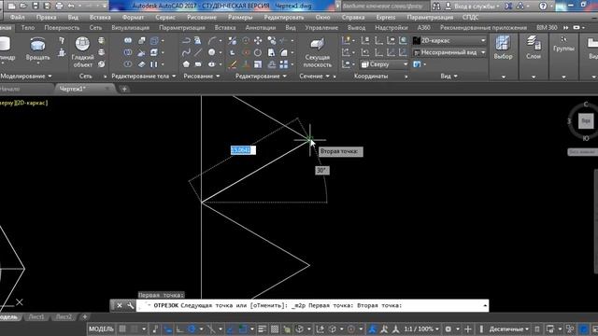Open the Десятичные units dropdown

pyautogui.click(x=509, y=329)
